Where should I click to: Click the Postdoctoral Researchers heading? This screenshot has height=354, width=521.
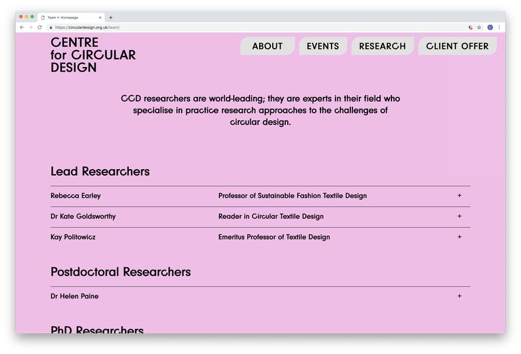point(120,272)
